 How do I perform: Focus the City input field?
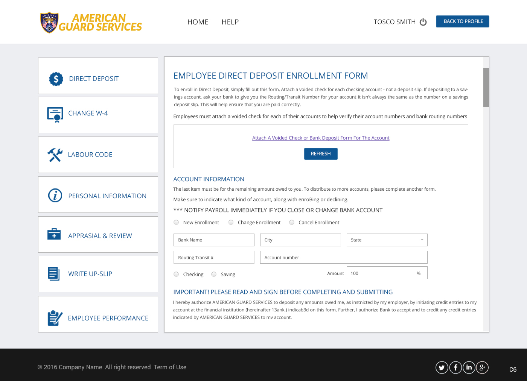tap(300, 240)
